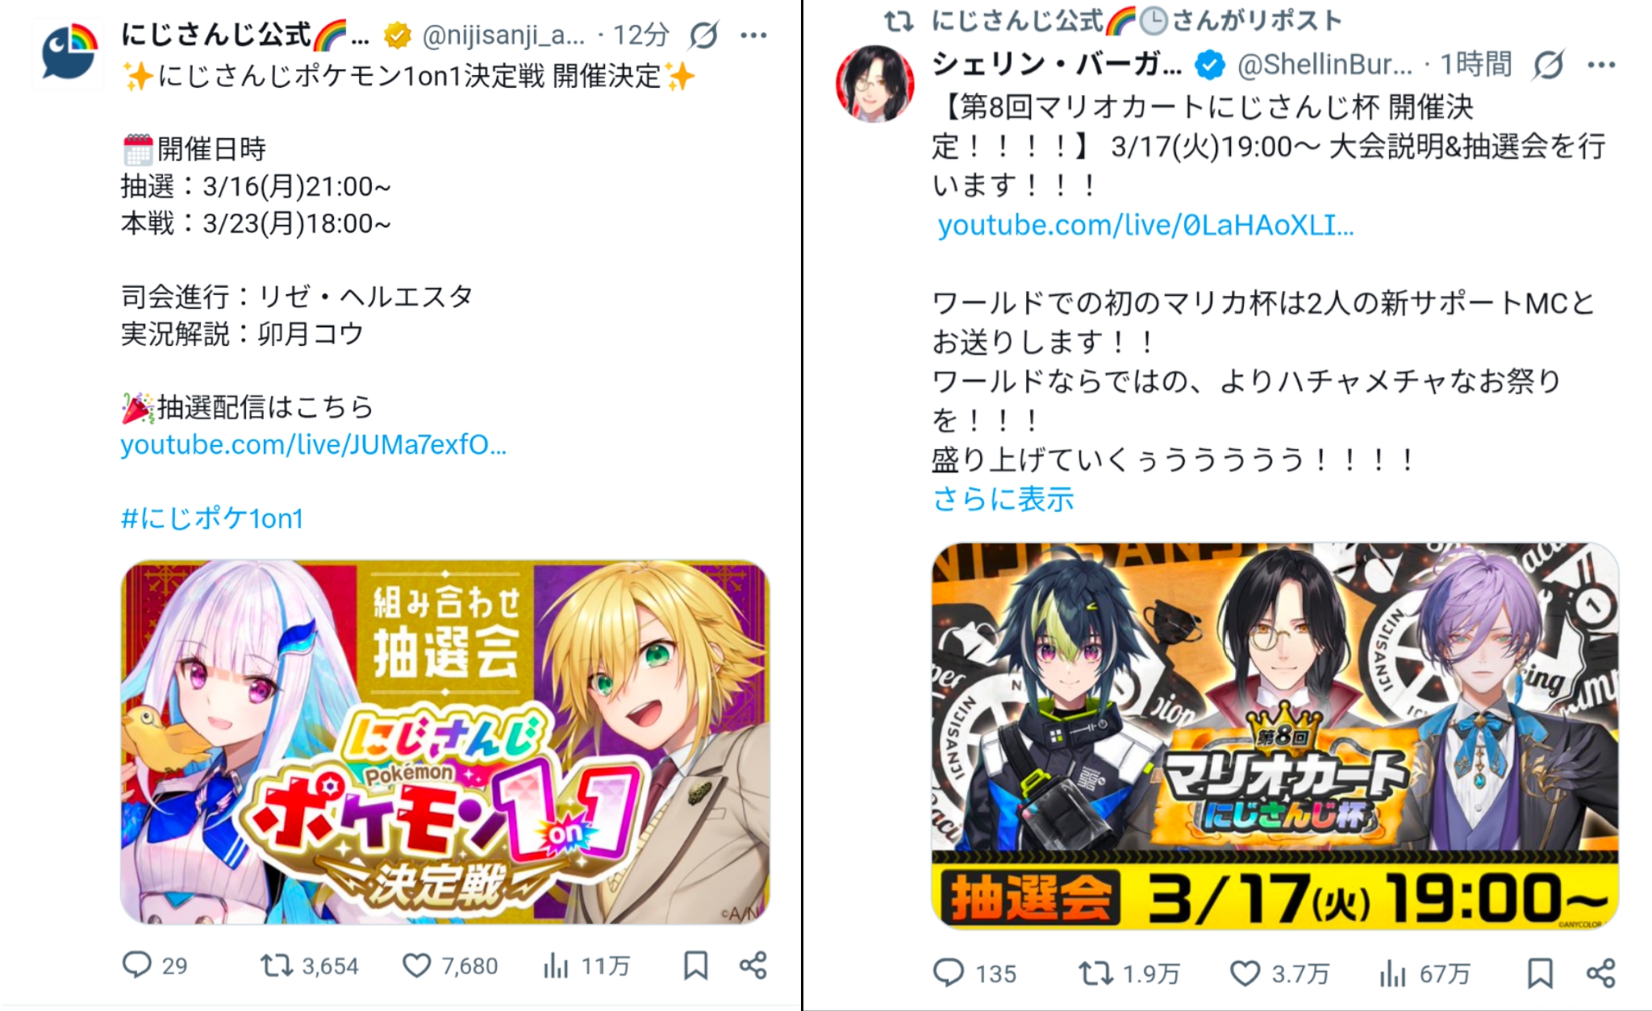Bookmark the シェリン Mario Kart post
This screenshot has width=1652, height=1011.
pos(1540,973)
